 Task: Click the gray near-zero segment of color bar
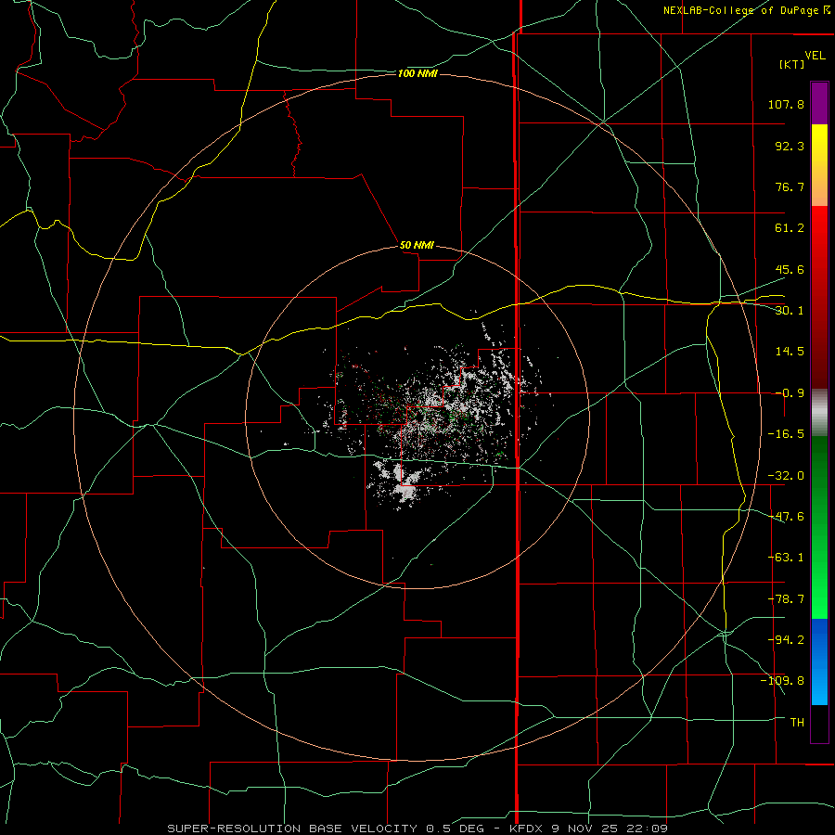pos(819,412)
